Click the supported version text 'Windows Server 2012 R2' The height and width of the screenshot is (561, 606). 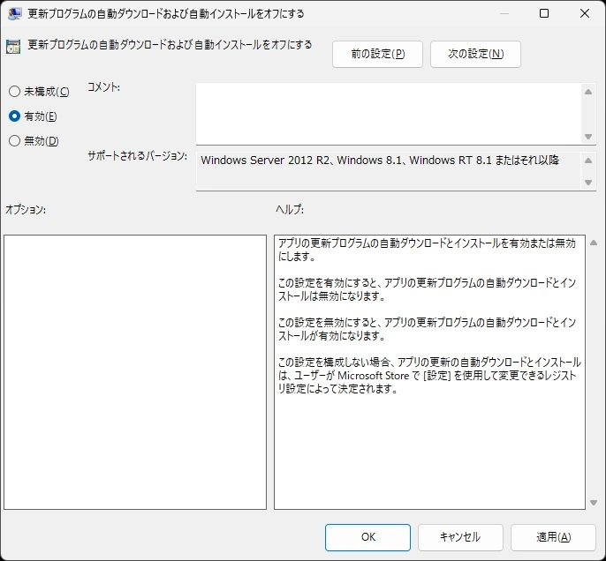pos(265,161)
